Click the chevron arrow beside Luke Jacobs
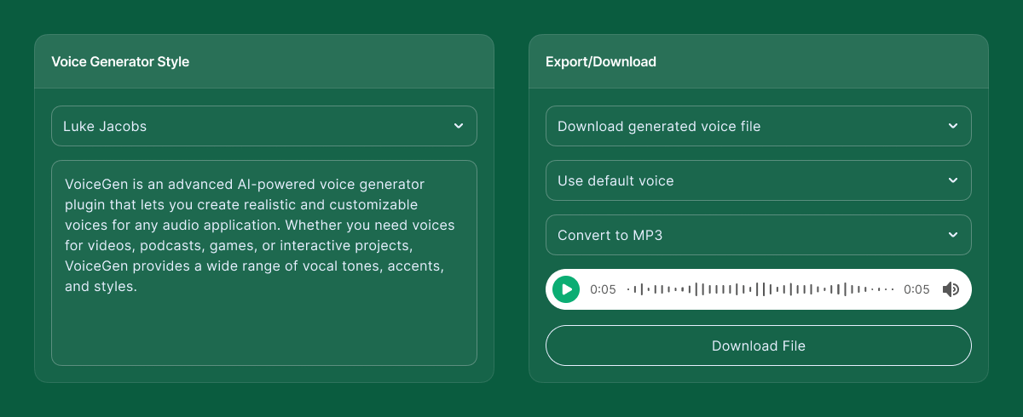This screenshot has height=417, width=1023. (x=459, y=126)
